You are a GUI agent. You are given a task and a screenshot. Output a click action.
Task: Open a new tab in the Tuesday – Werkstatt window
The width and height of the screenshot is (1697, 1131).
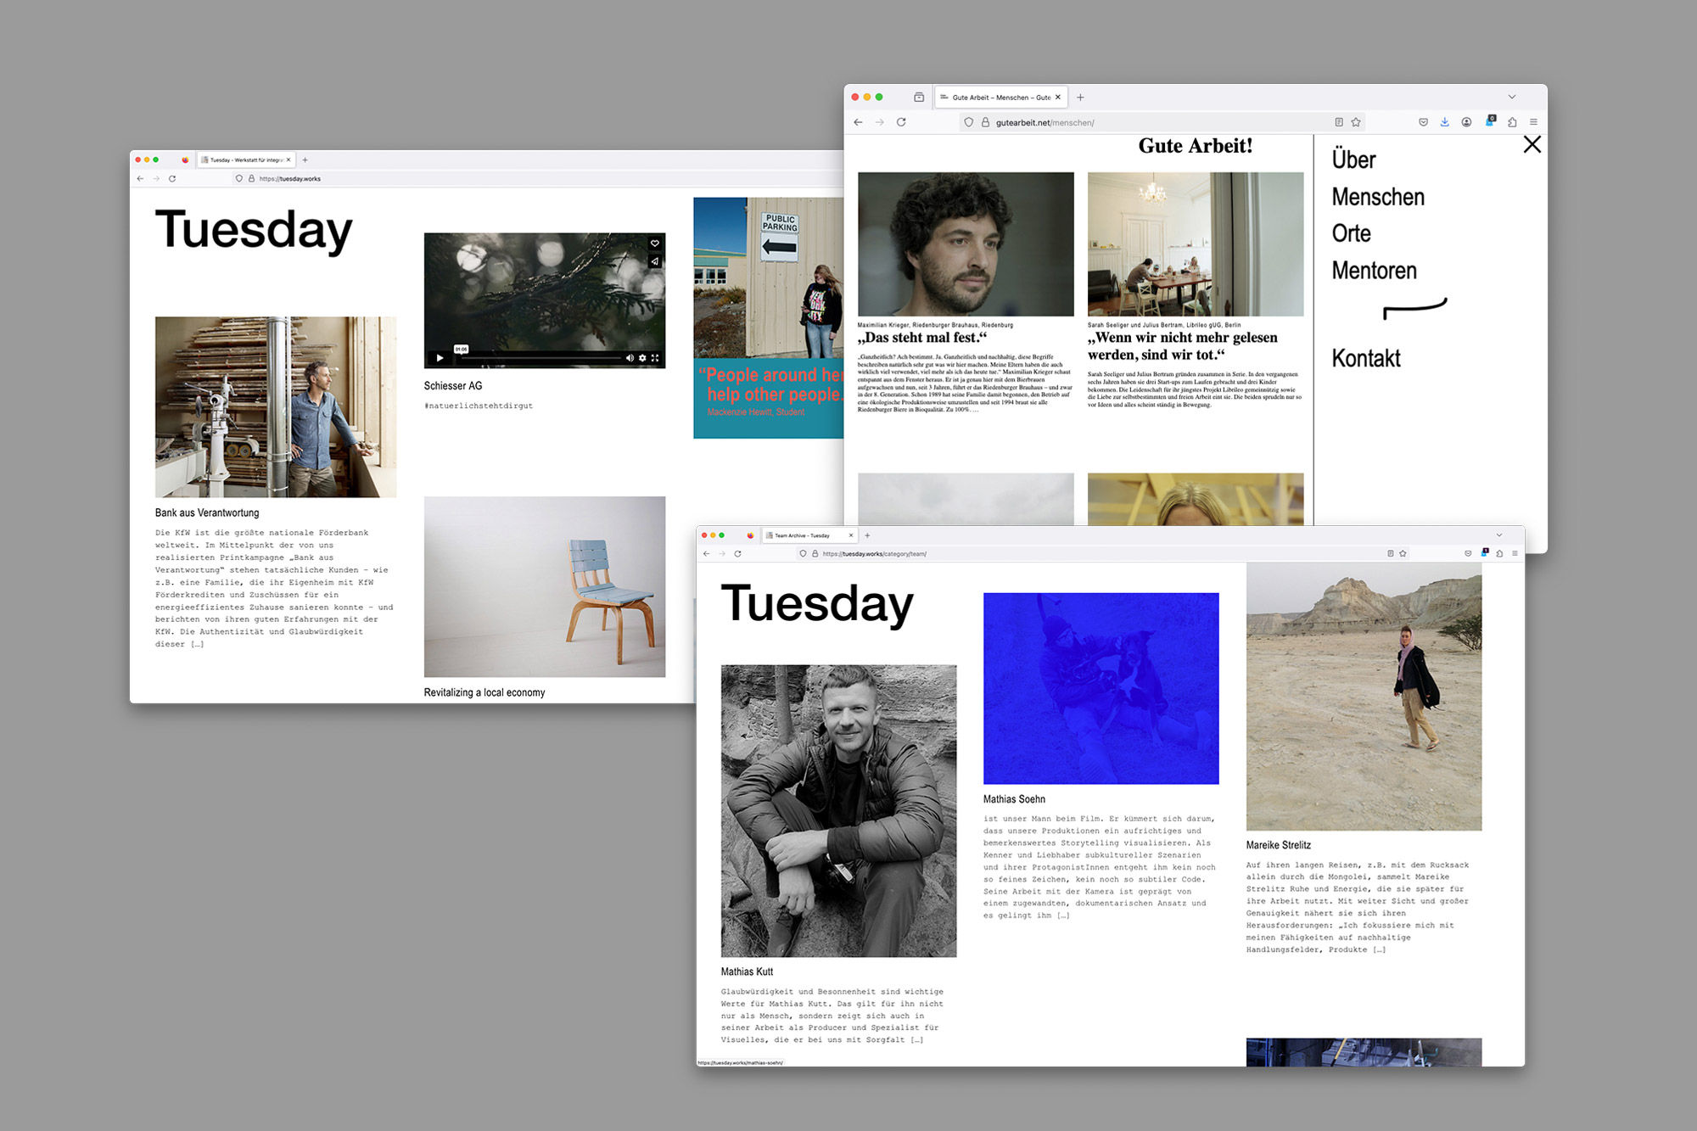(x=305, y=160)
